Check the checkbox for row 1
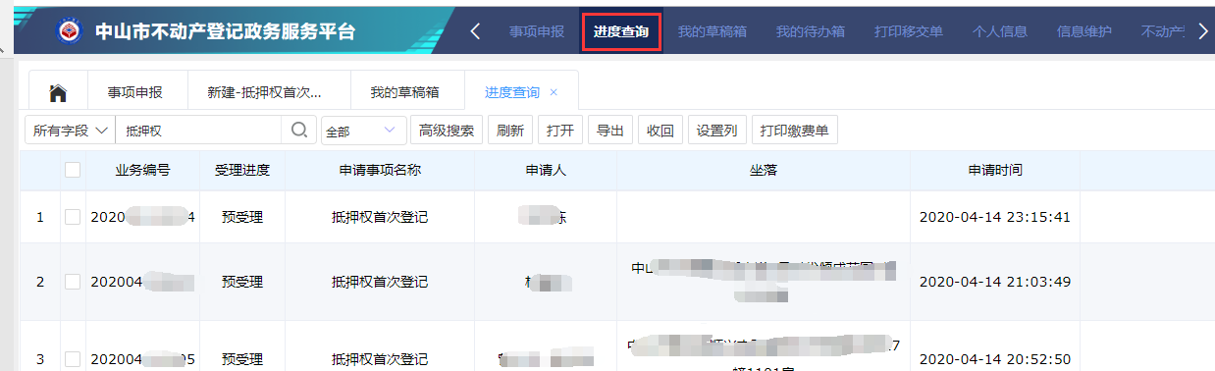1215x371 pixels. (73, 217)
